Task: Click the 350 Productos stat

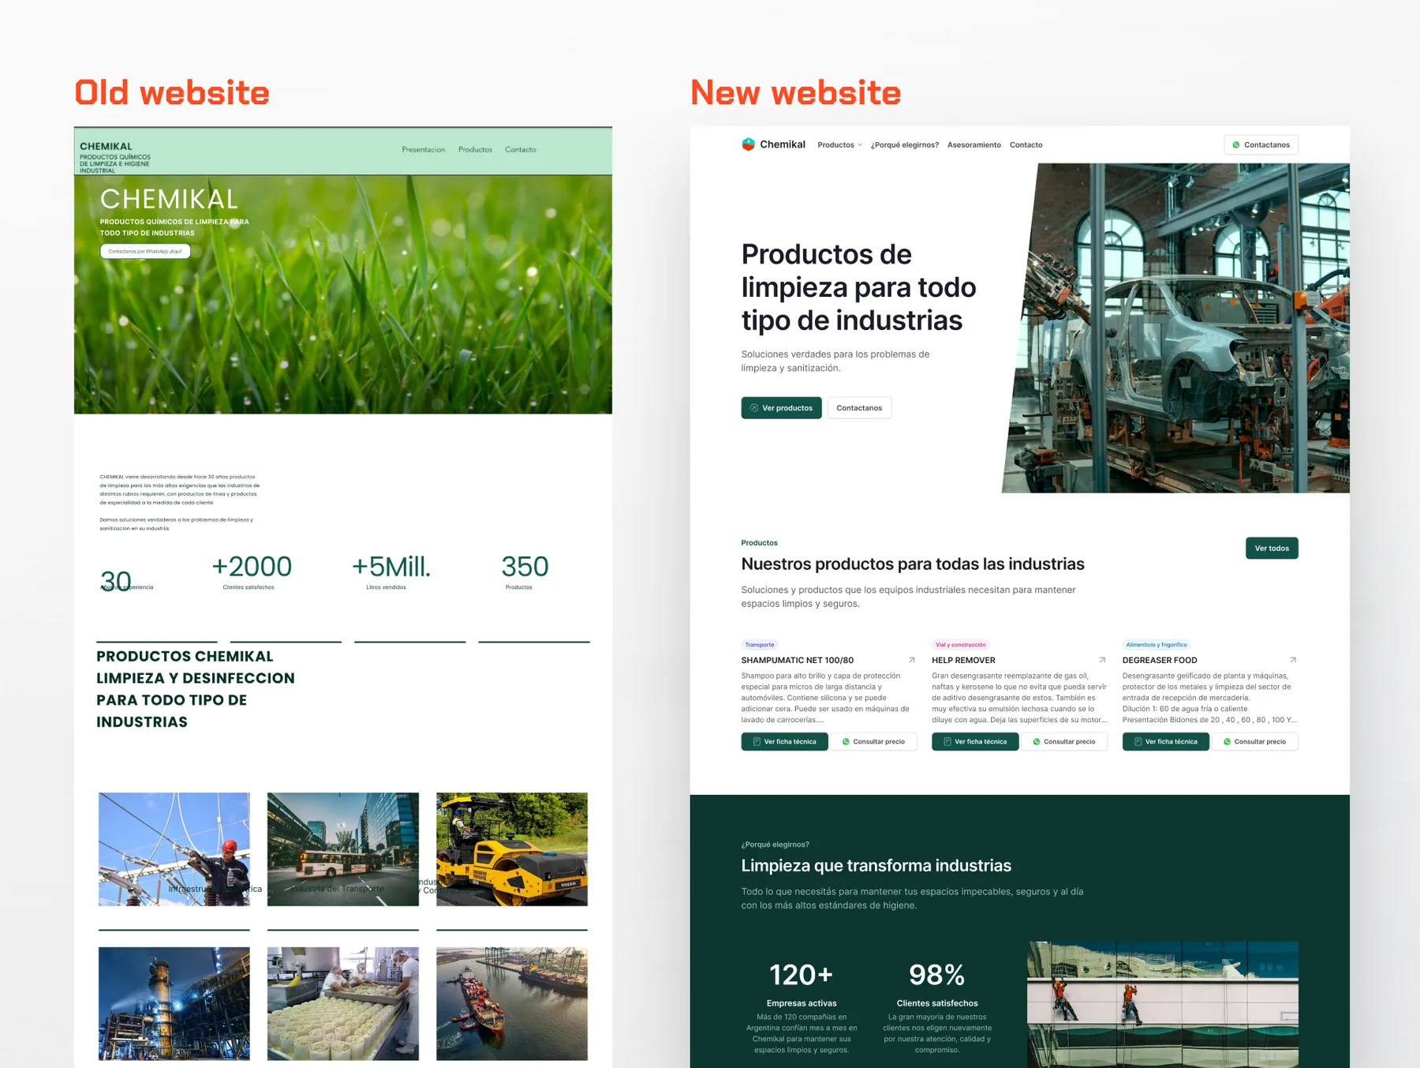Action: [x=524, y=571]
